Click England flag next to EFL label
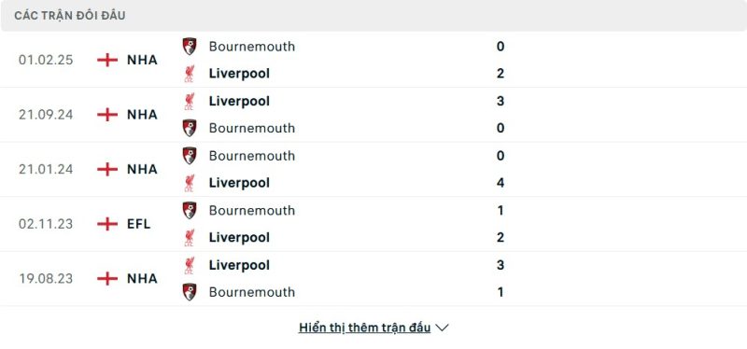The width and height of the screenshot is (747, 349). tap(107, 224)
